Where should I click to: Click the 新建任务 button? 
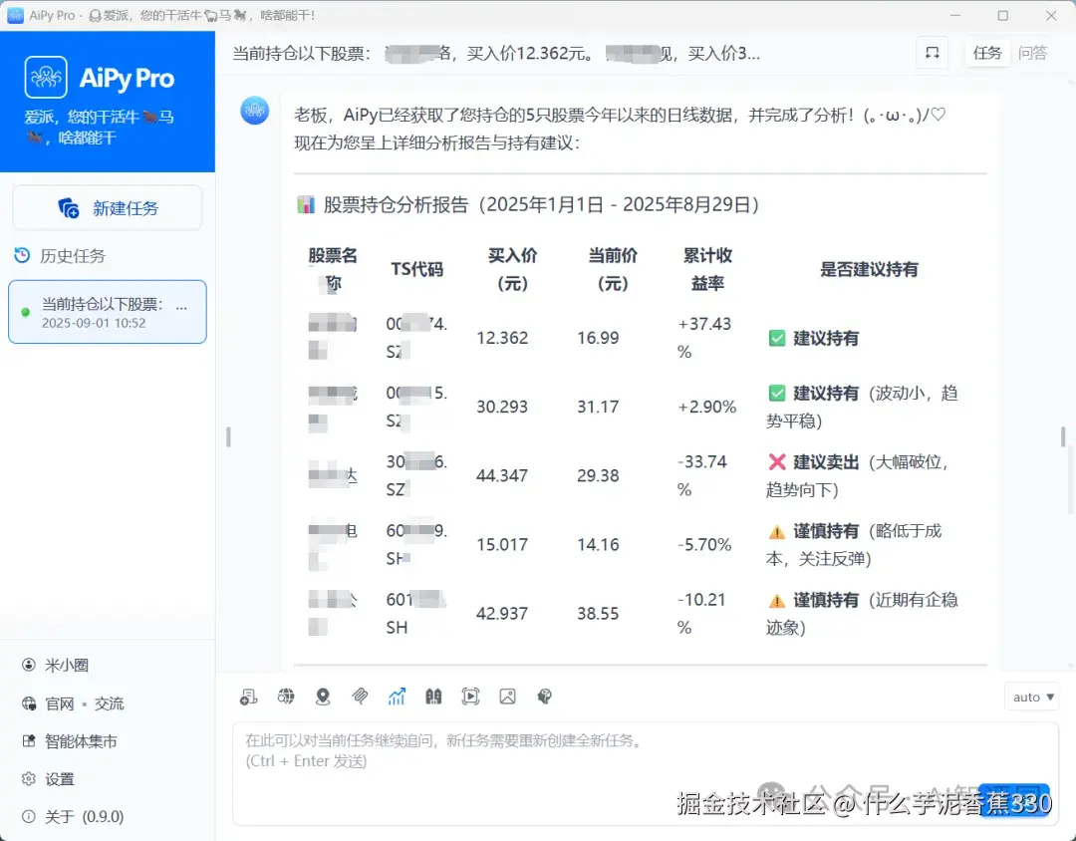pos(107,207)
